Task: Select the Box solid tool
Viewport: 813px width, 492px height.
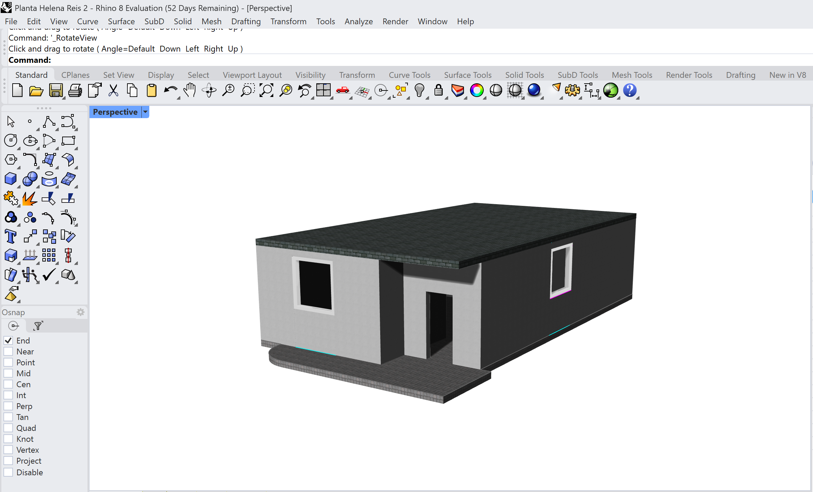Action: [x=11, y=179]
